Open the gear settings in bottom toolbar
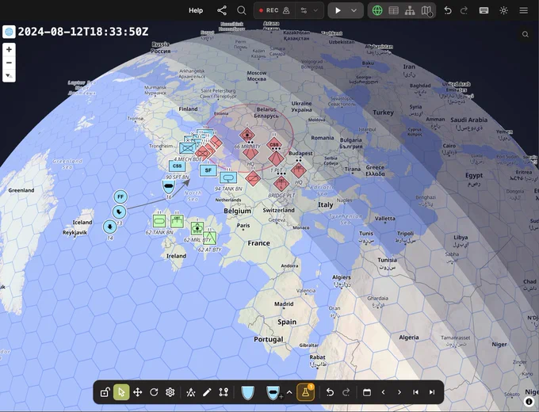 170,392
